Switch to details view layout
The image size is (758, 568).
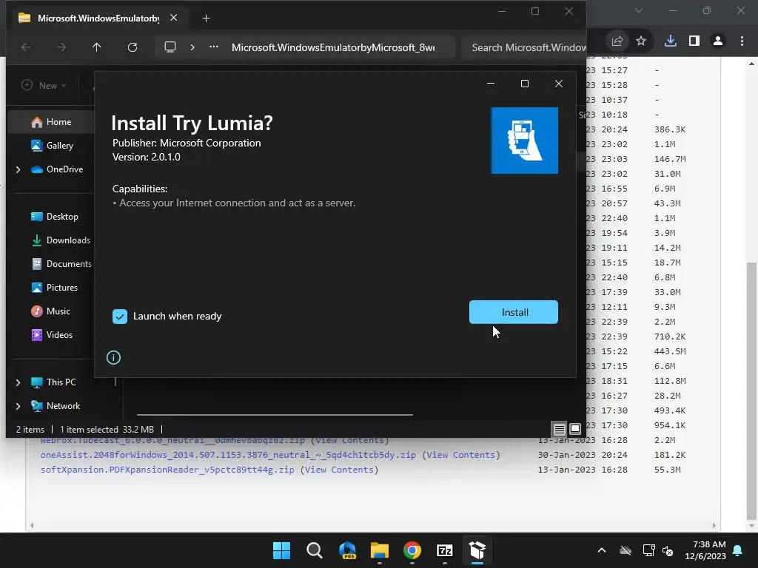pyautogui.click(x=560, y=429)
